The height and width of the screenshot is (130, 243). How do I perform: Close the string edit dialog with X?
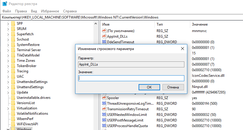click(183, 49)
